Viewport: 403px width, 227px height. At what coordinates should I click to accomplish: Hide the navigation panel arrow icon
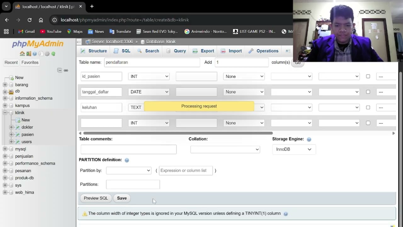coord(79,42)
